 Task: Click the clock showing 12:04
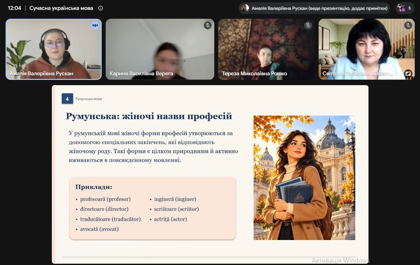coord(14,8)
